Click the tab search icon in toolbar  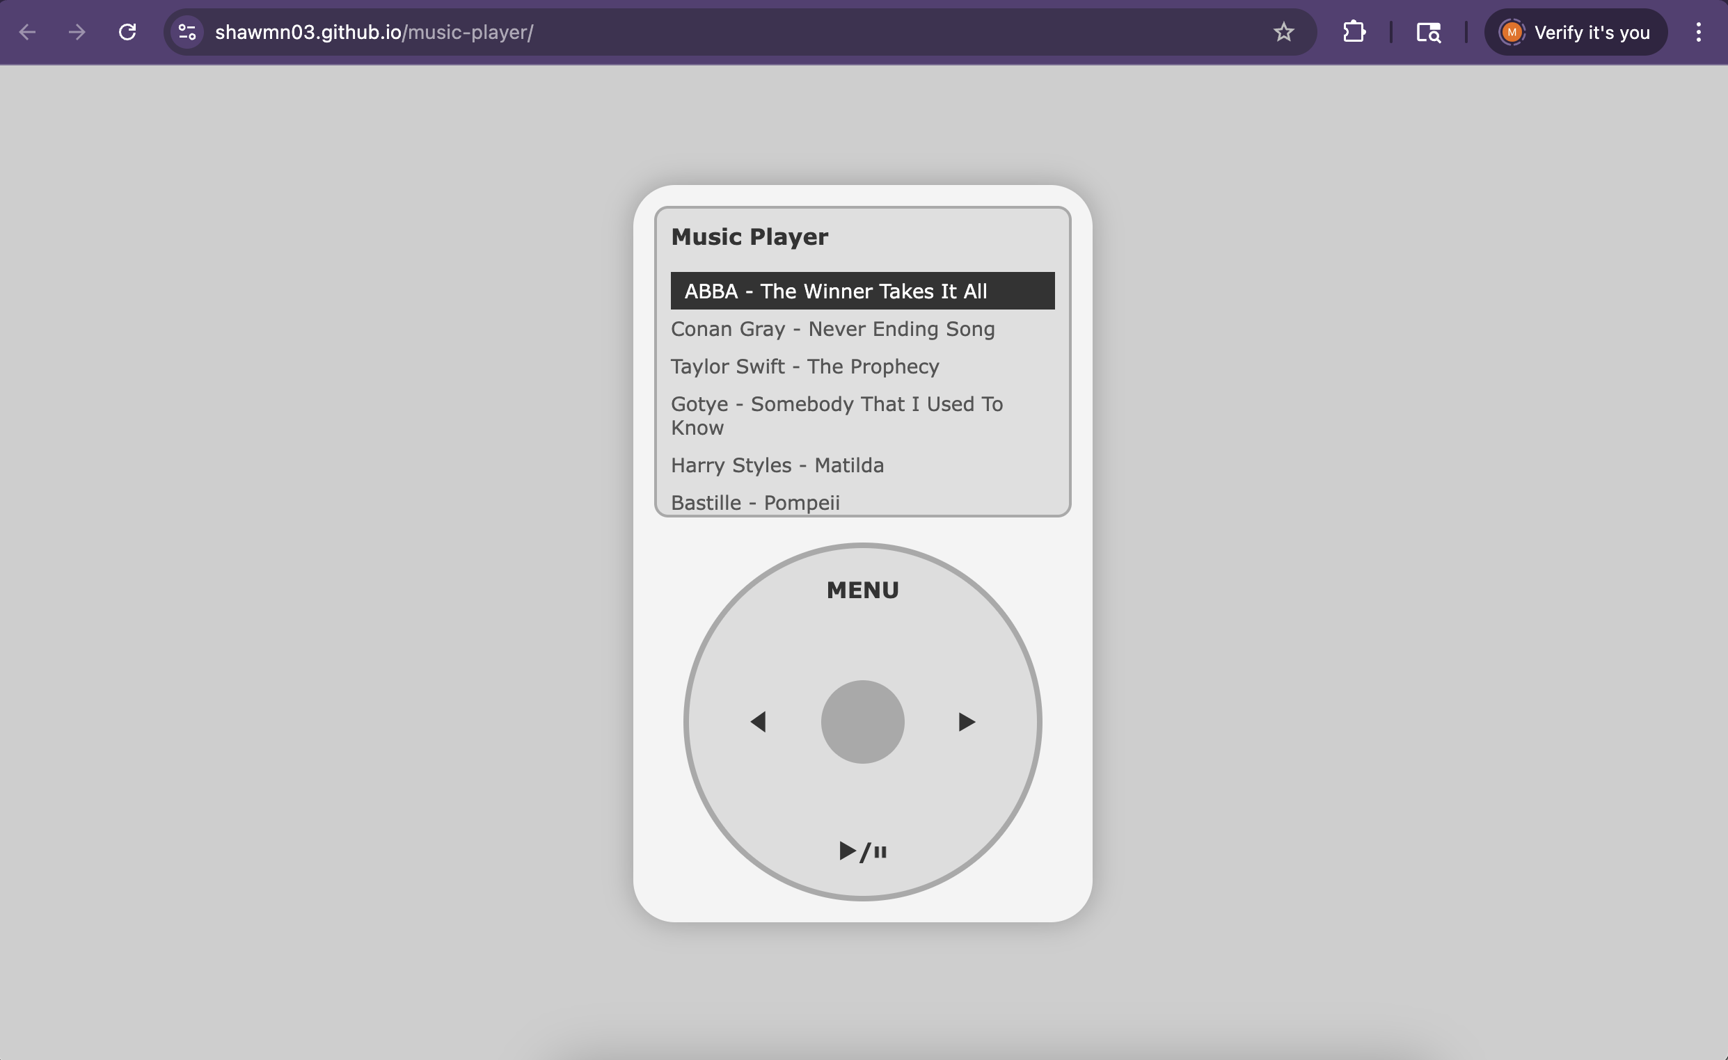pos(1428,32)
